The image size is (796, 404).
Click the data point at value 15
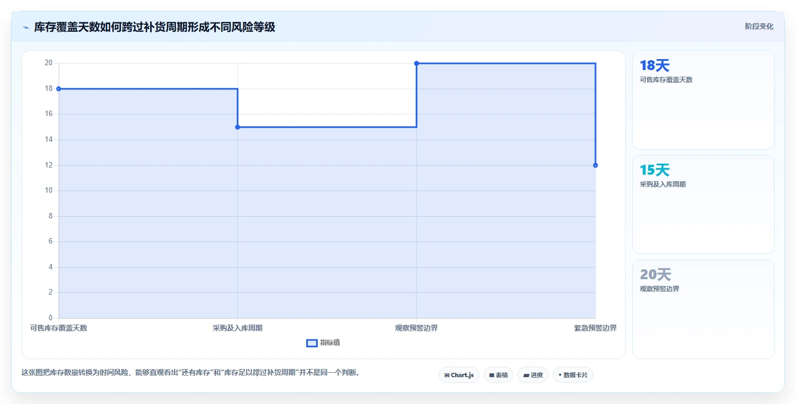(237, 127)
